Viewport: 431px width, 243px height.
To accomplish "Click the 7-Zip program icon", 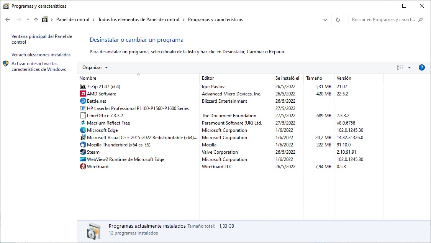I will (x=83, y=86).
